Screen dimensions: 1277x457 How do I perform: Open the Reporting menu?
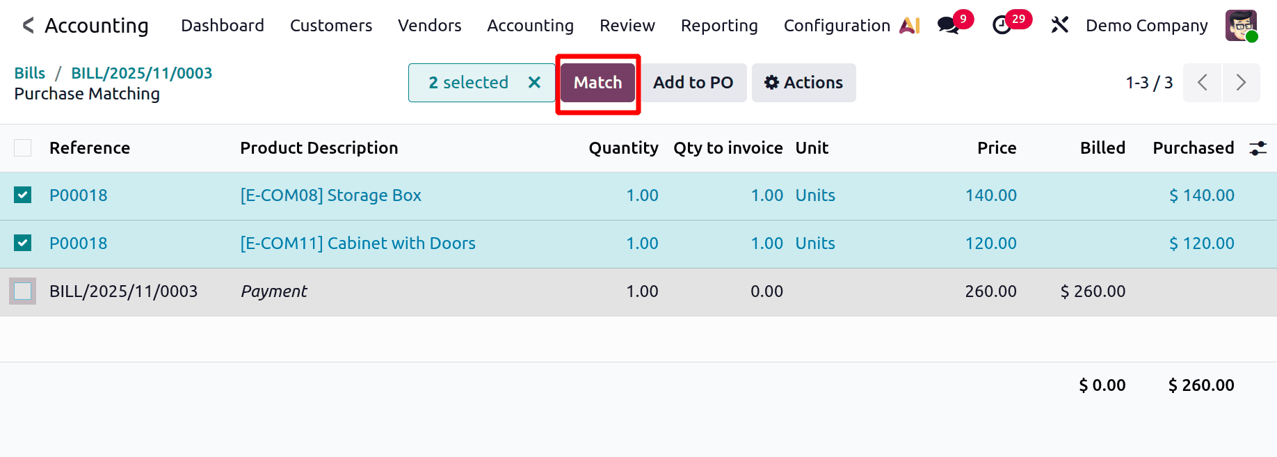click(719, 26)
